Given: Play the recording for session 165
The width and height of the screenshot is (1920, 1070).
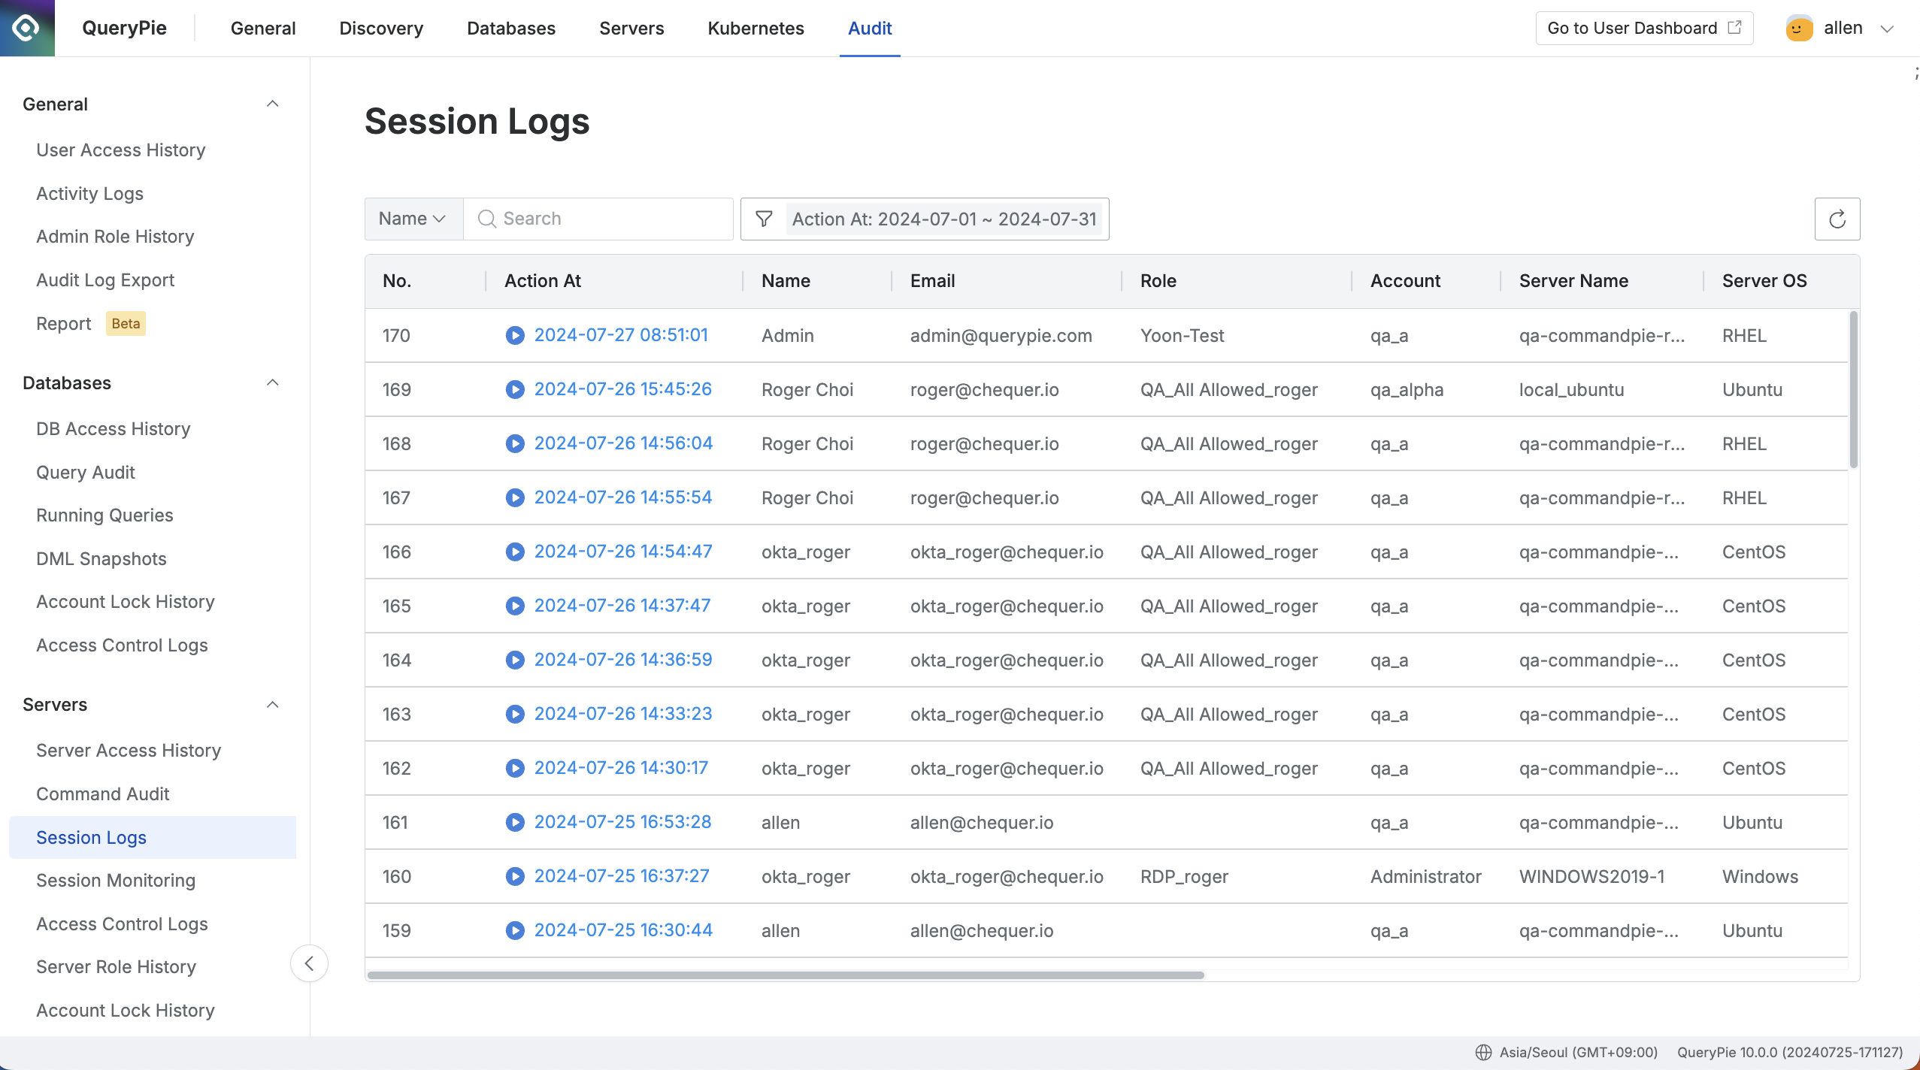Looking at the screenshot, I should pos(515,605).
